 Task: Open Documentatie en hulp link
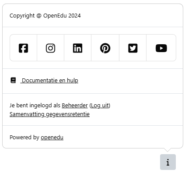pos(49,80)
